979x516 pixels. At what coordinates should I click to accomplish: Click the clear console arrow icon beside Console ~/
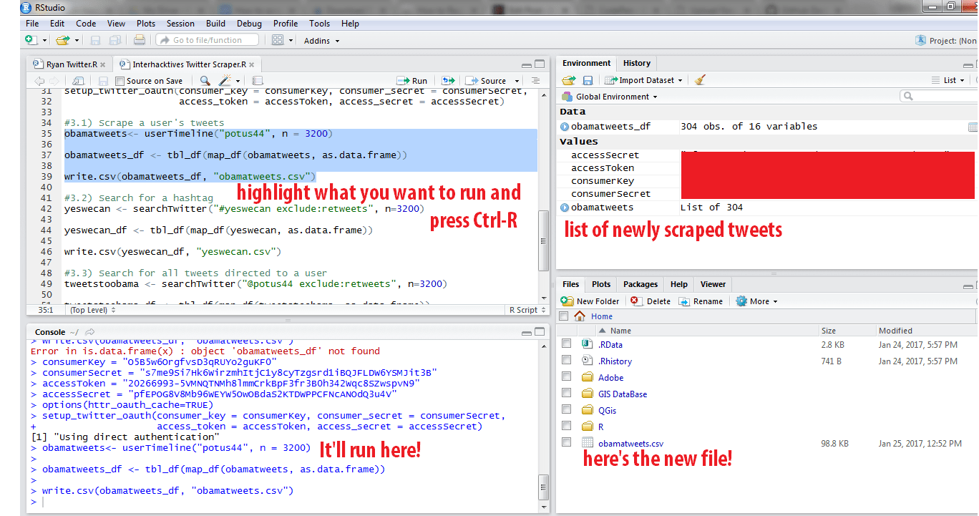(x=90, y=332)
